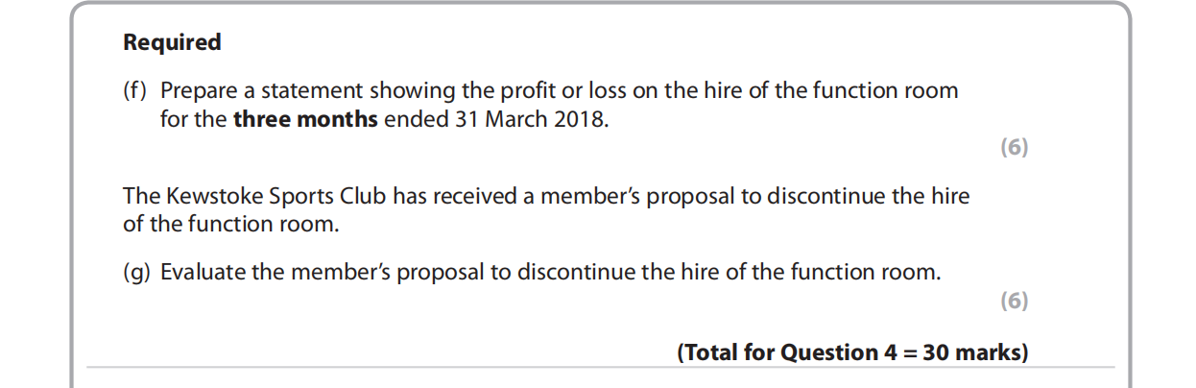The height and width of the screenshot is (388, 1196).
Task: Click "(Total for Question 4 = 30 marks)"
Action: coord(852,352)
